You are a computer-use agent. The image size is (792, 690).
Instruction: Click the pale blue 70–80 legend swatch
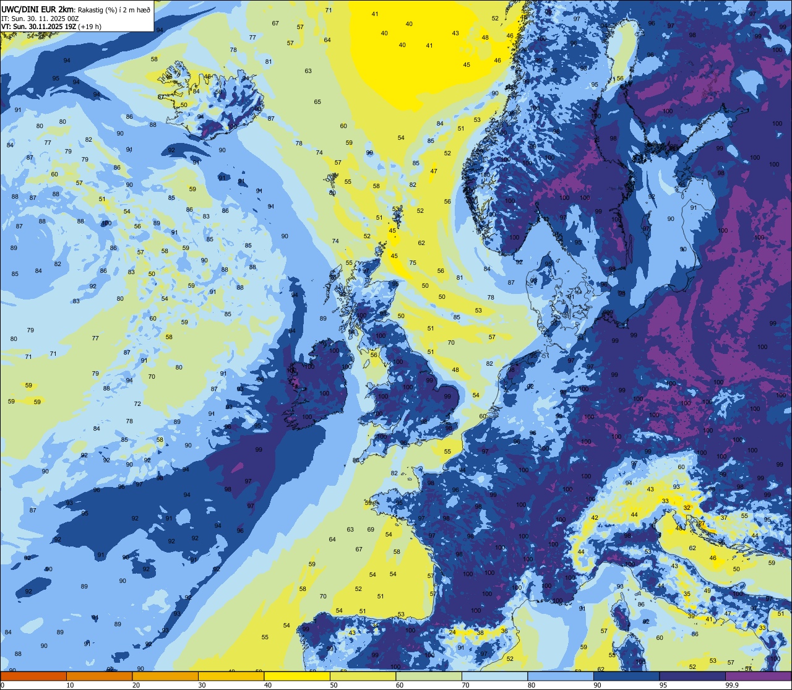point(494,676)
